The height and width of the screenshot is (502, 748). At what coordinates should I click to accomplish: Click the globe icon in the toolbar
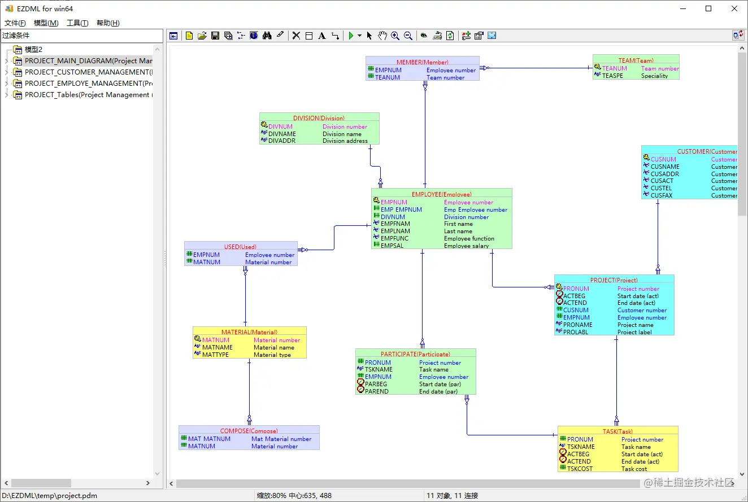pyautogui.click(x=254, y=36)
